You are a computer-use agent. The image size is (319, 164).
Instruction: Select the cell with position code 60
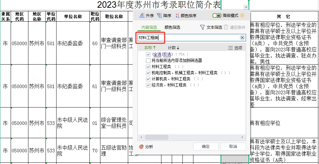click(x=95, y=43)
